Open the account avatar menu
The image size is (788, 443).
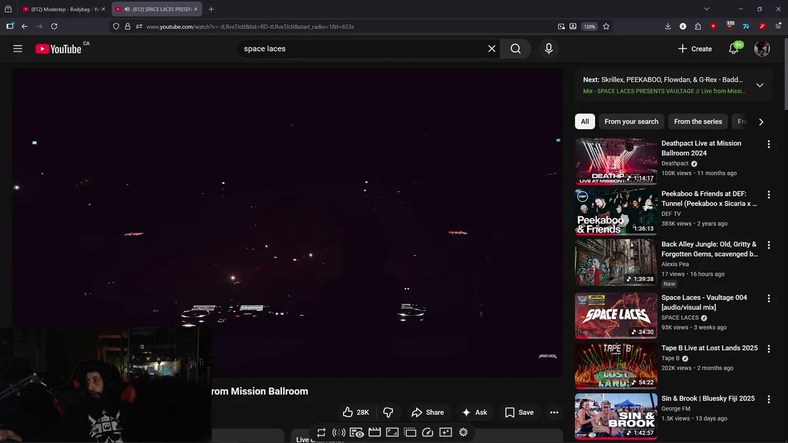(x=762, y=49)
